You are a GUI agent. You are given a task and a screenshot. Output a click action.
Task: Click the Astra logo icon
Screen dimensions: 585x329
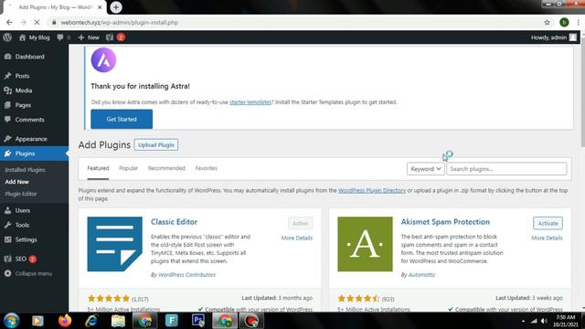click(x=103, y=60)
